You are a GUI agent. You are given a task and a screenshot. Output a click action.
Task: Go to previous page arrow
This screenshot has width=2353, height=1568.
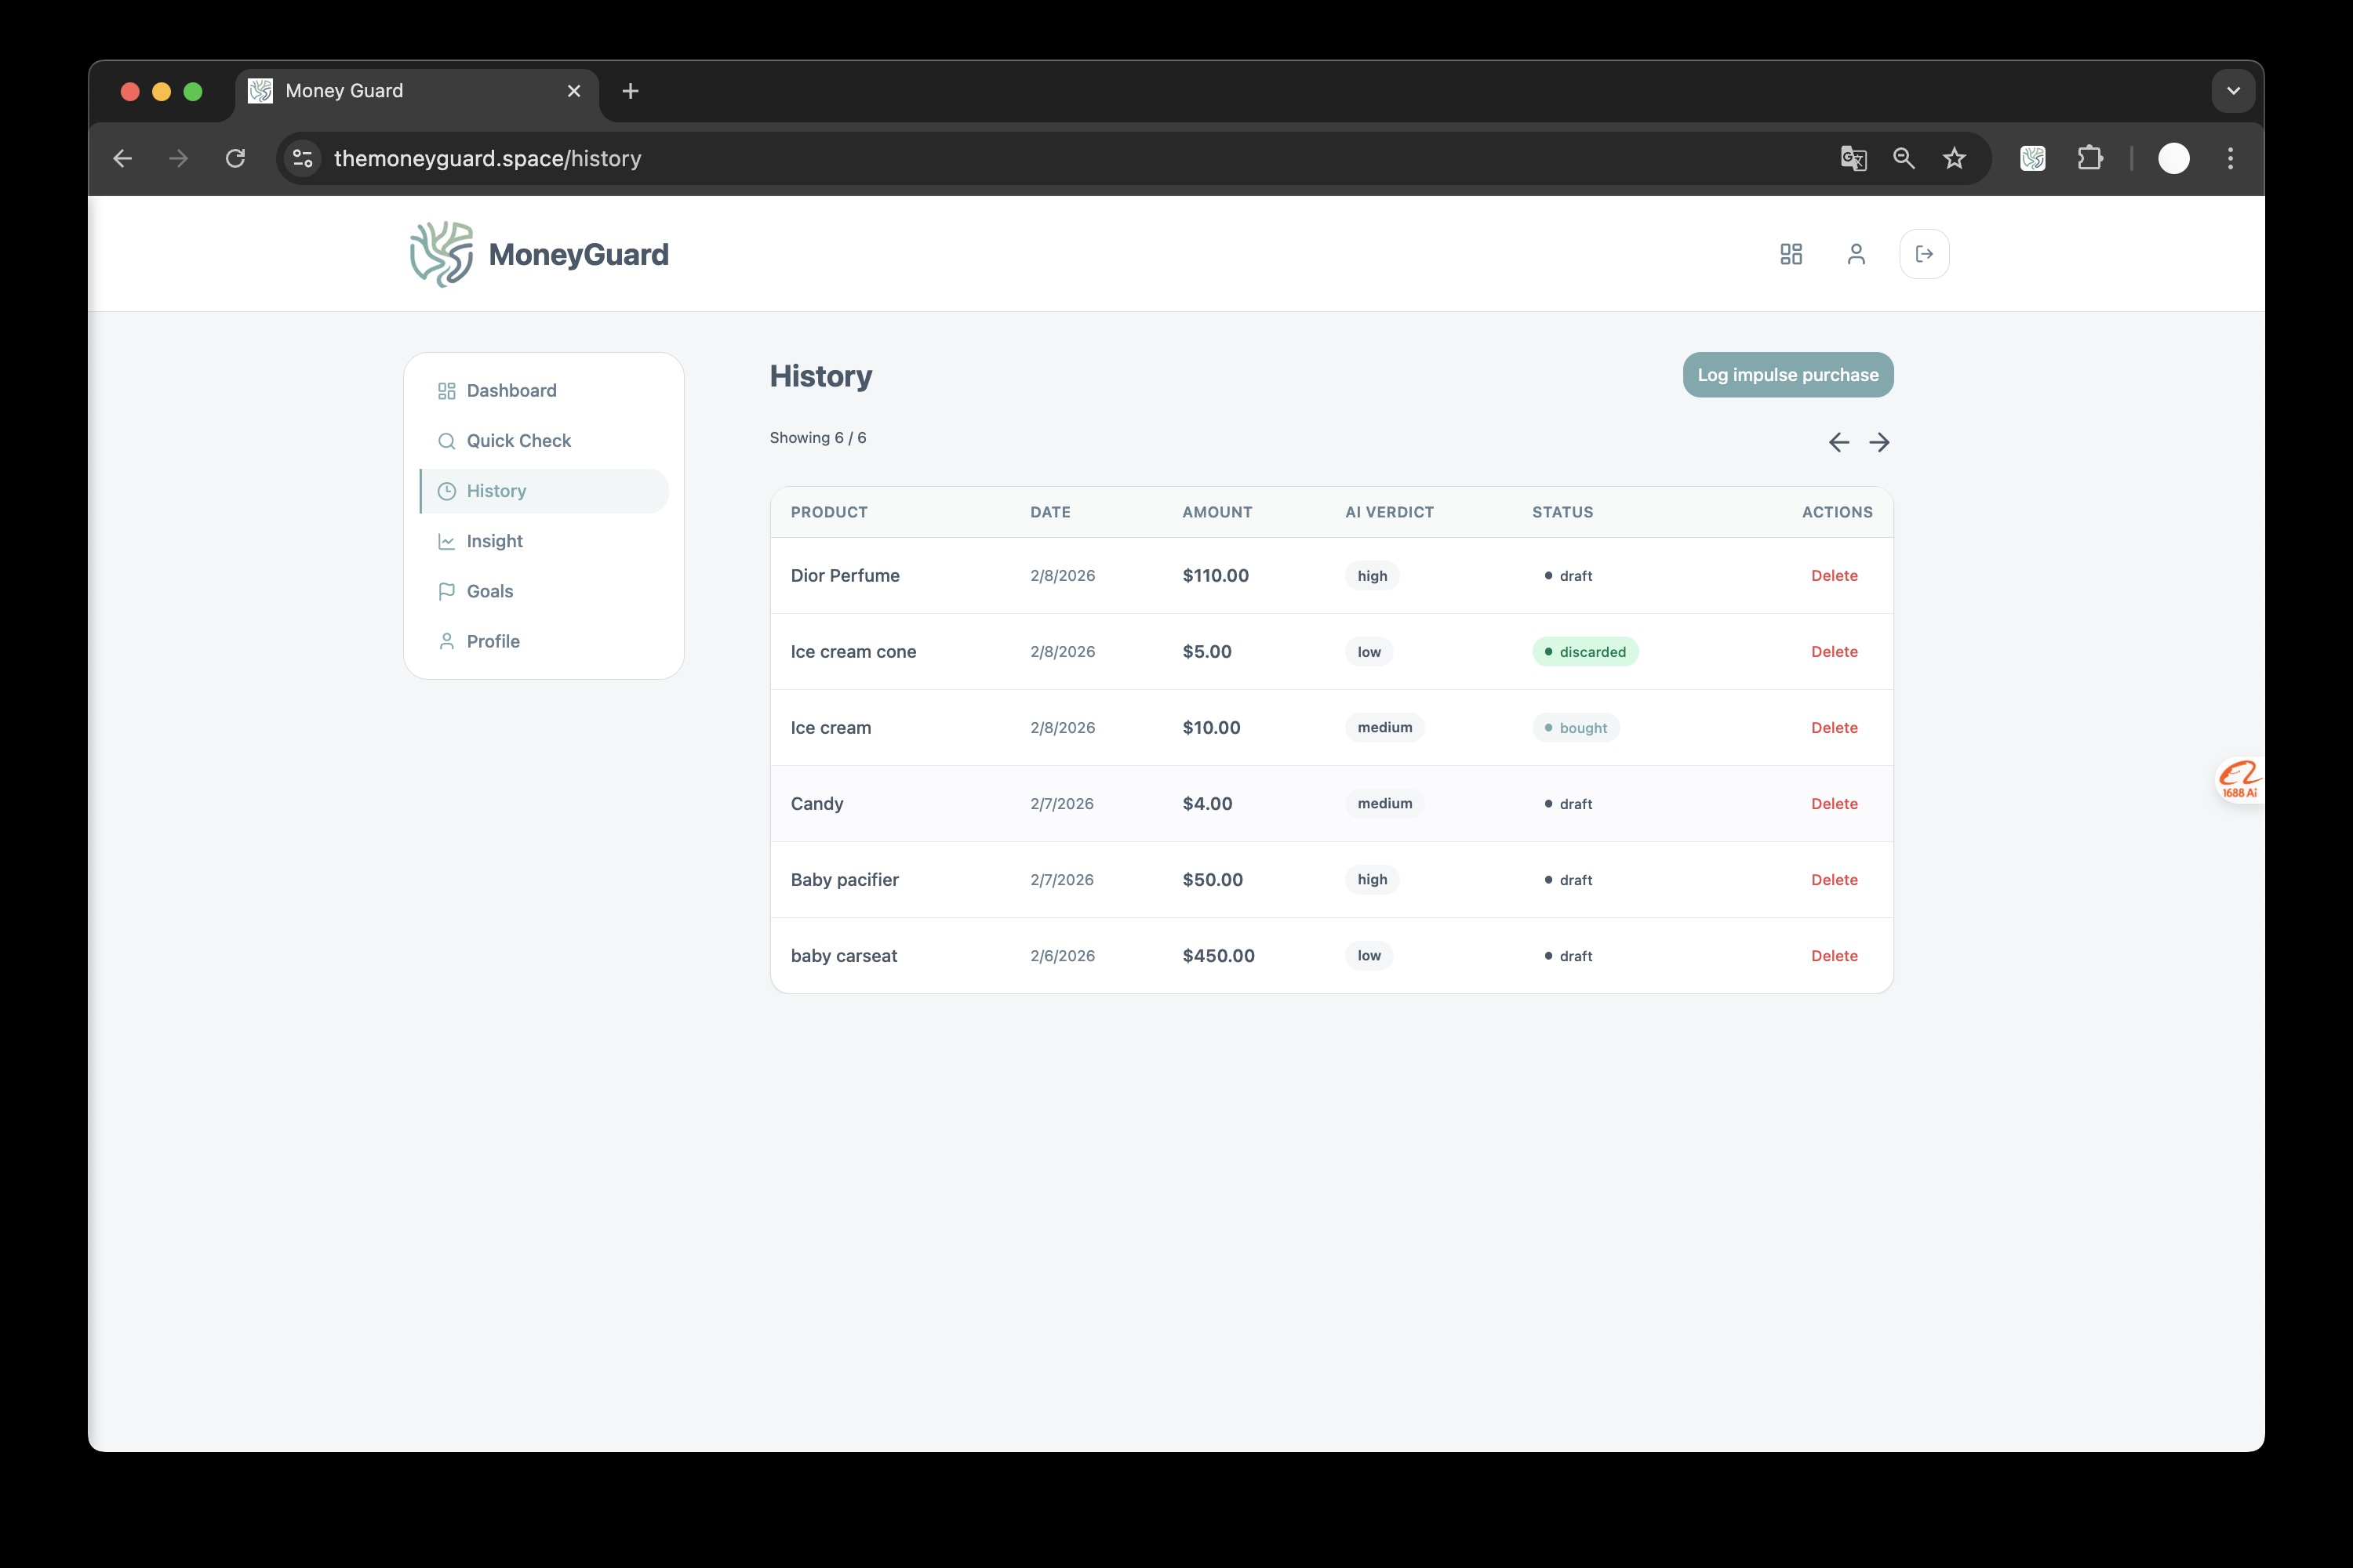click(1838, 442)
